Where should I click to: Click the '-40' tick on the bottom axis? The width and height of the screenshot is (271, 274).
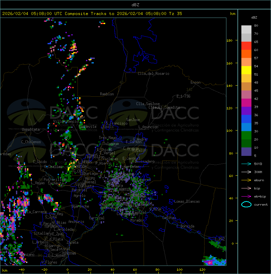[x=21, y=270]
